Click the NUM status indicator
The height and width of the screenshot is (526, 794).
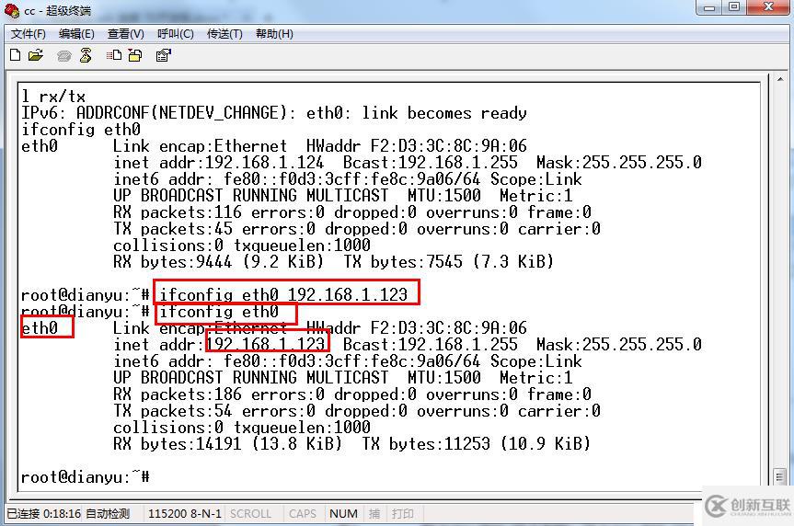343,514
